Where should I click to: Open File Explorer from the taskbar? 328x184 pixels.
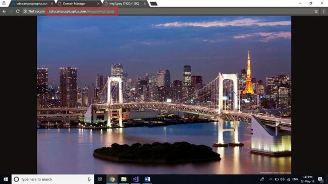(x=124, y=179)
